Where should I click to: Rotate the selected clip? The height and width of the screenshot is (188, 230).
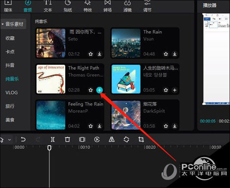(x=126, y=140)
